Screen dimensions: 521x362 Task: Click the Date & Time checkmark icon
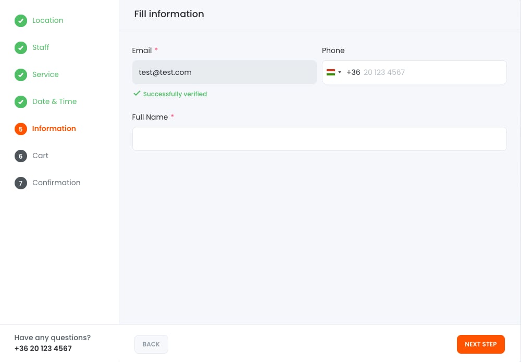point(20,102)
